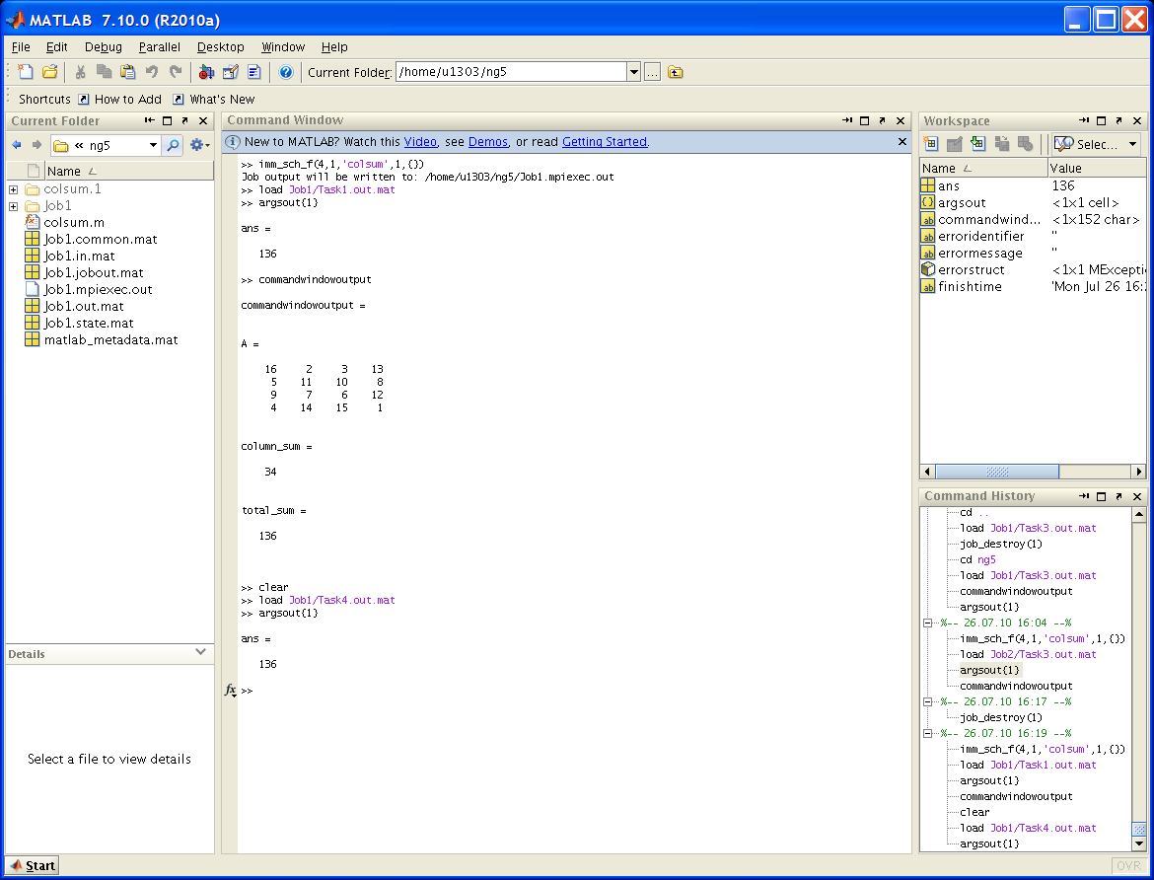Click the MATLAB Start button
The width and height of the screenshot is (1154, 880).
pyautogui.click(x=33, y=865)
